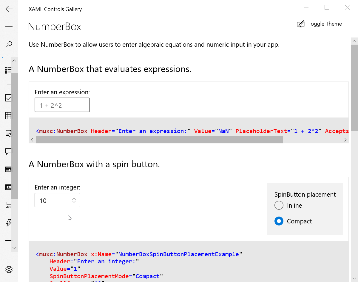Open the lightning bolt sidebar category icon

pyautogui.click(x=9, y=223)
